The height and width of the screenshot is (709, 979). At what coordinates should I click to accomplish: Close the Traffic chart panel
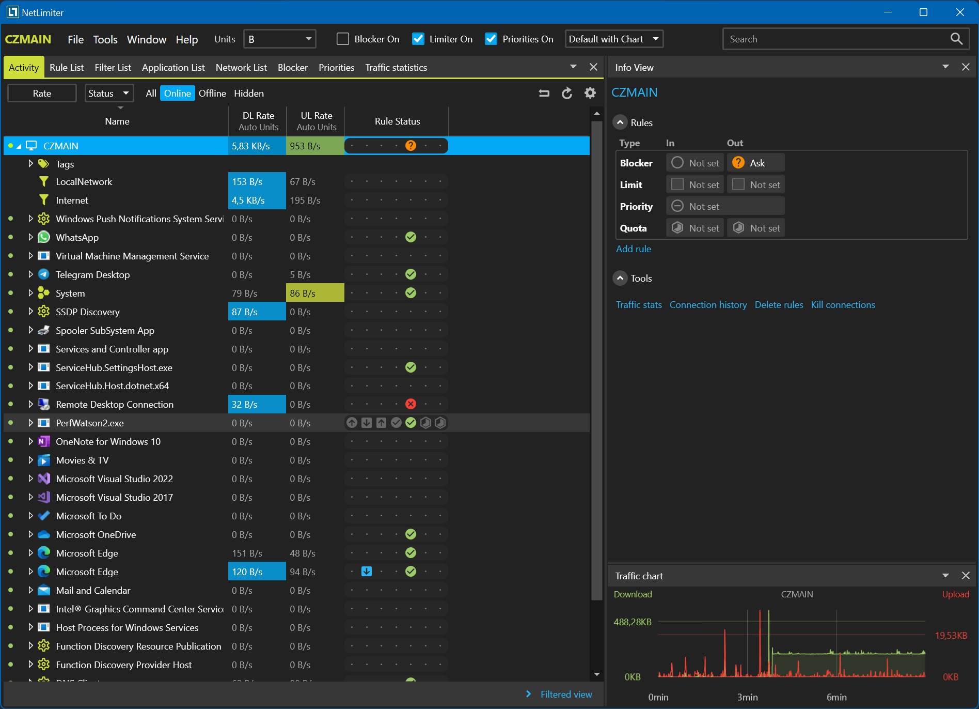click(x=966, y=576)
